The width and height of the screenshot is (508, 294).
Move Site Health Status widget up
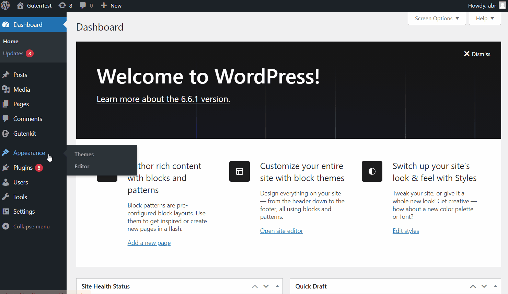[255, 286]
